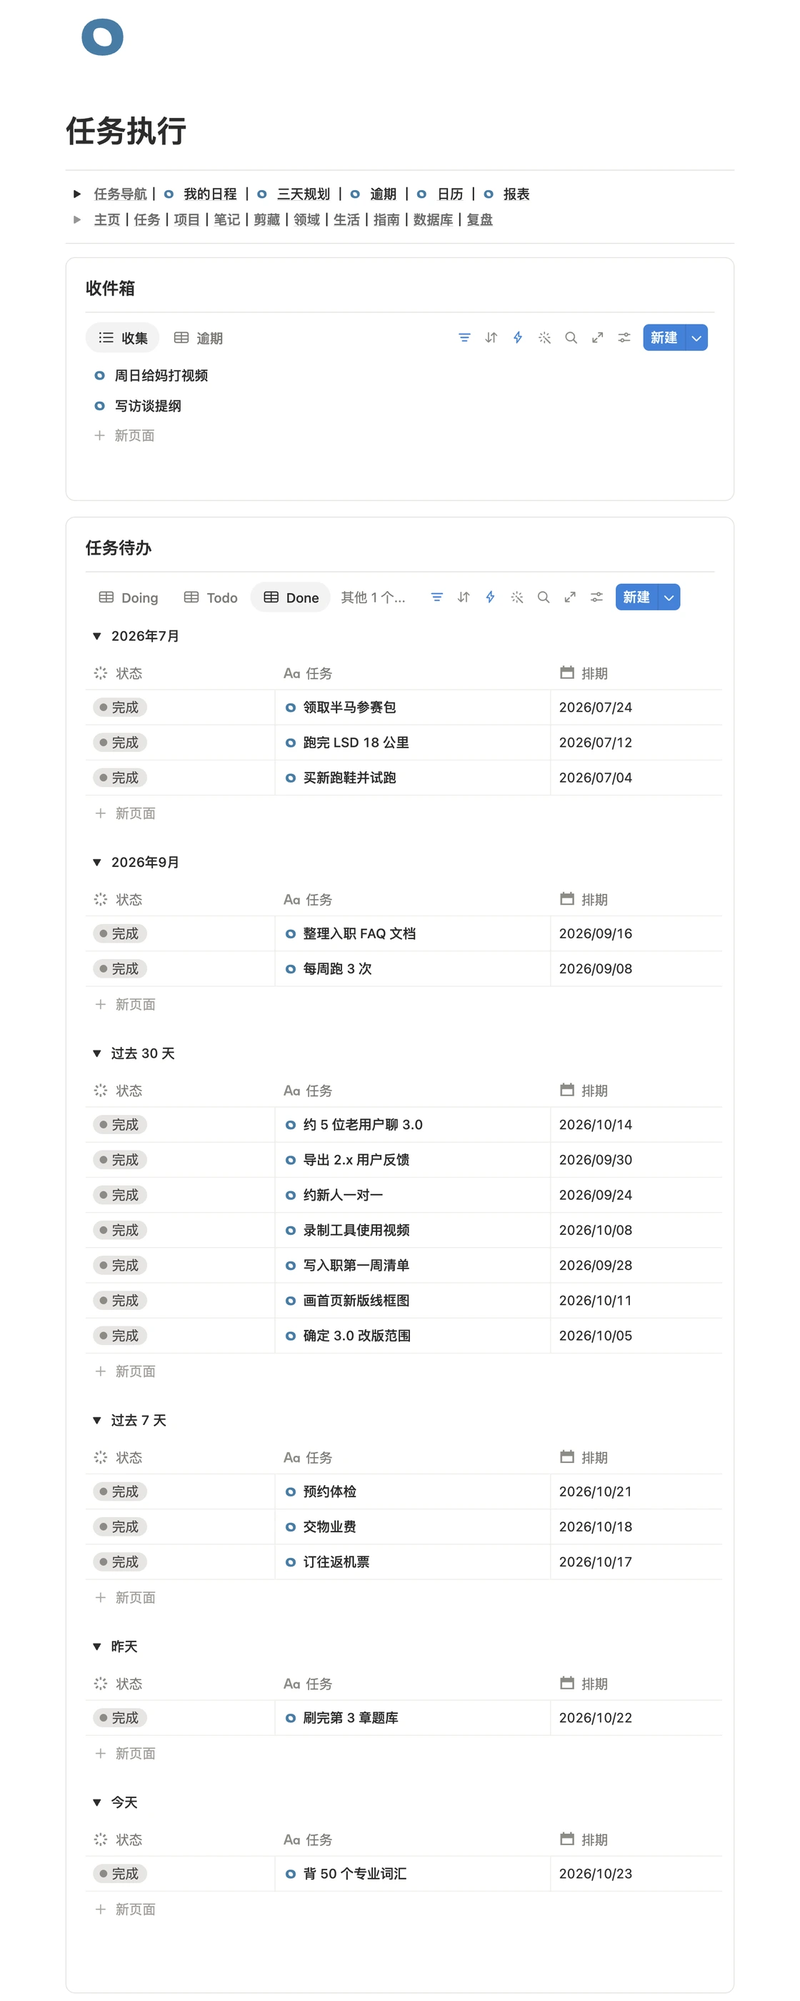The image size is (800, 2001).
Task: Collapse the 昨天 group
Action: pyautogui.click(x=97, y=1645)
